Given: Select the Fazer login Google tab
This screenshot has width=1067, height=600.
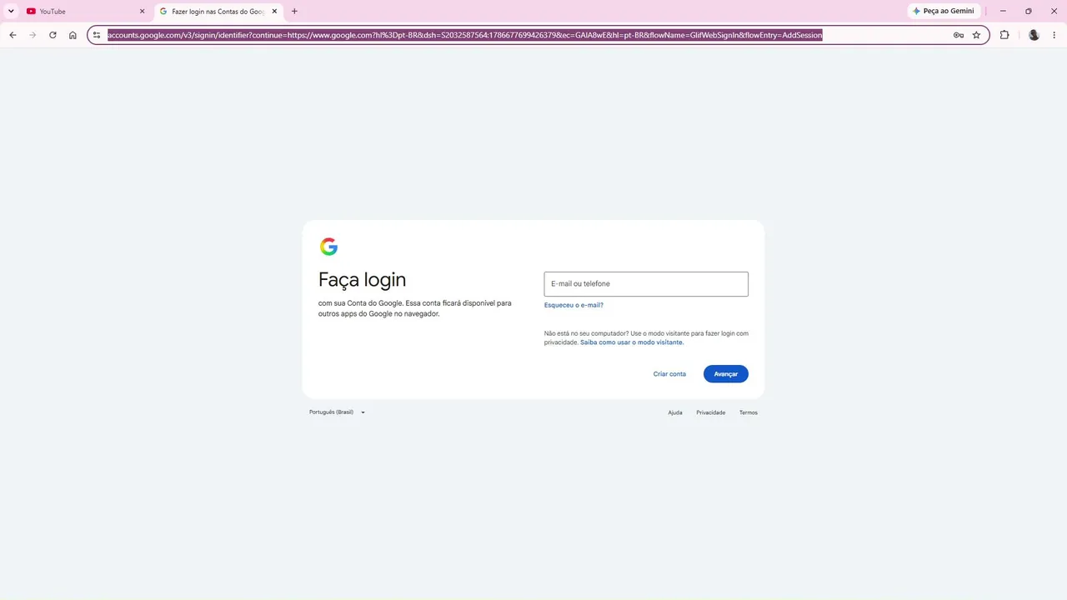Looking at the screenshot, I should click(218, 11).
